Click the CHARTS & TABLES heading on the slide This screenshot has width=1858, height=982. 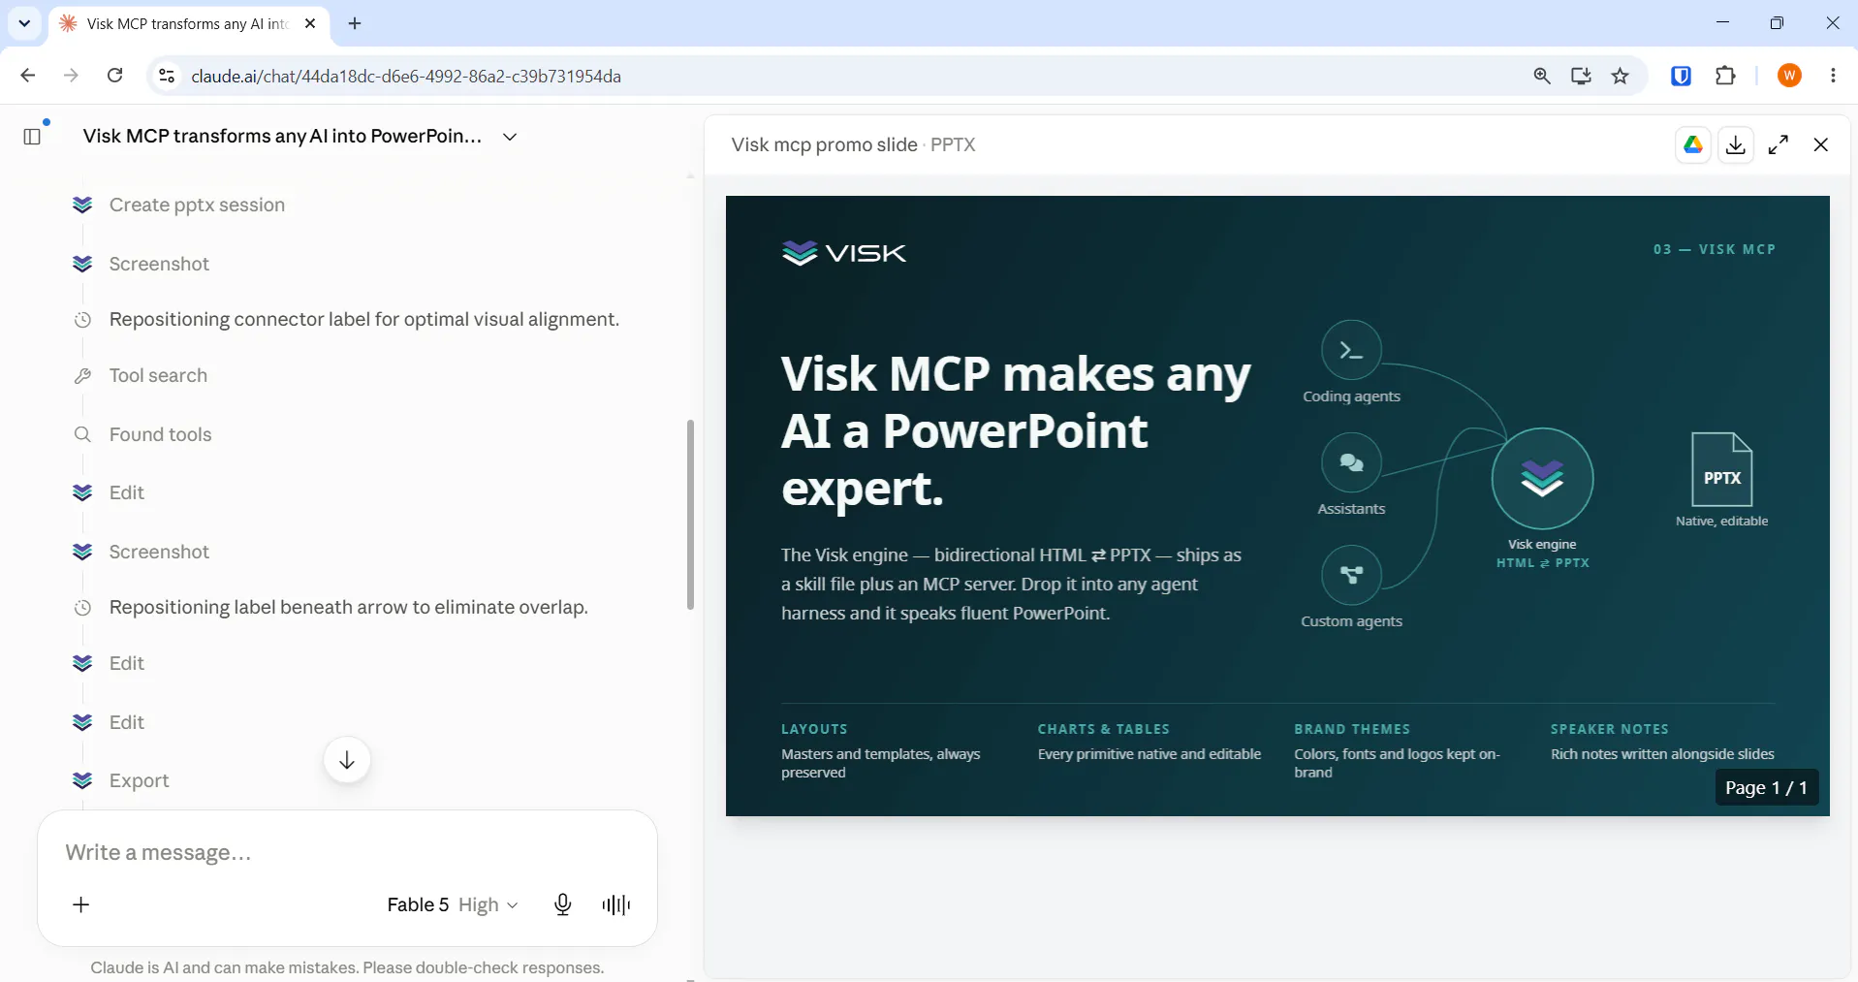click(x=1103, y=729)
